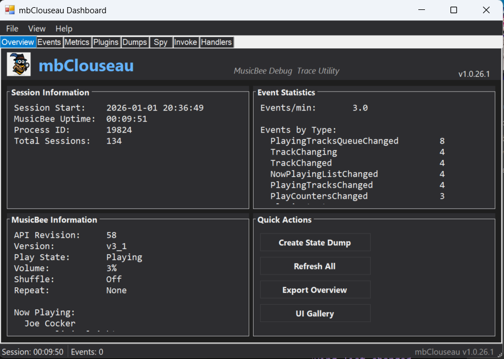Click the app icon in the title bar
This screenshot has height=359, width=504.
coord(10,10)
